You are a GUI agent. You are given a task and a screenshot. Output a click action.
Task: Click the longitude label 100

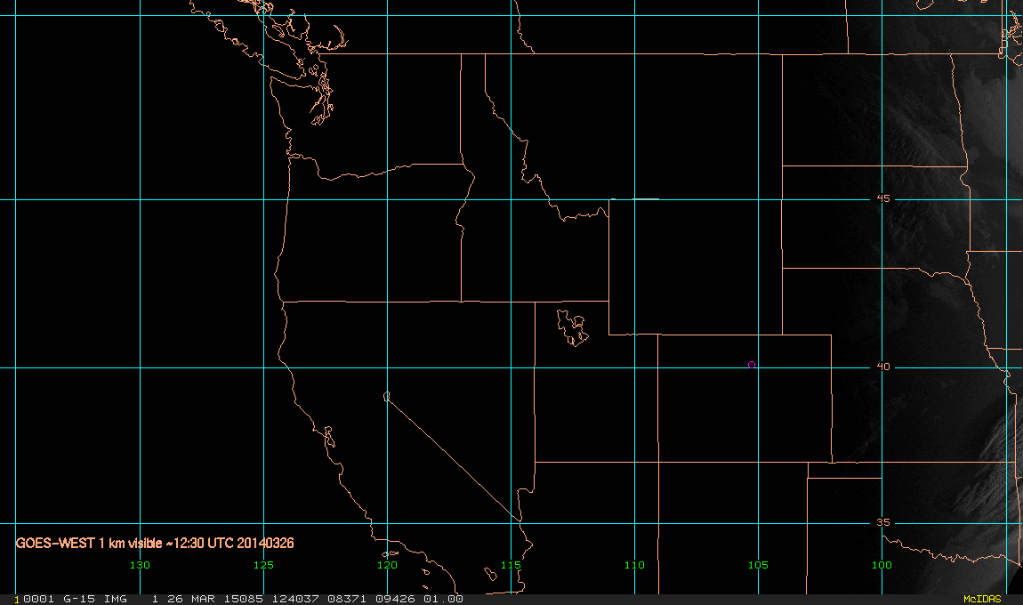click(x=882, y=565)
